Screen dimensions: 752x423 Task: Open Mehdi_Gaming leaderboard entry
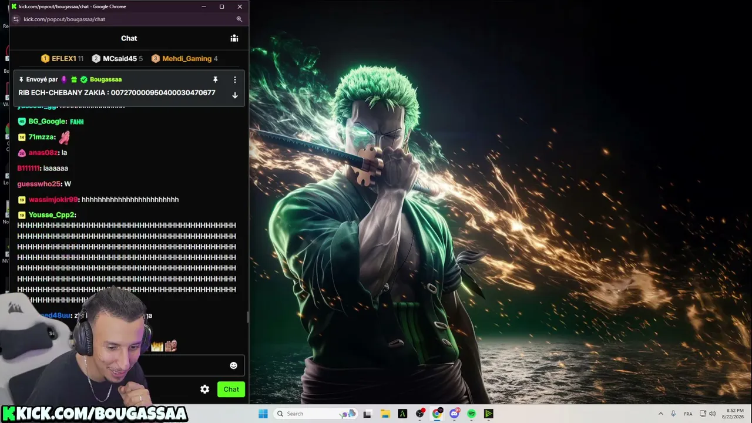184,59
